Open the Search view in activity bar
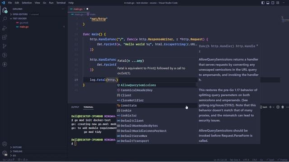 coord(5,19)
